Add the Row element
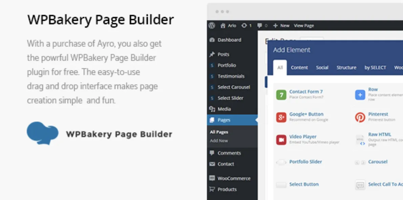403x200 pixels. pyautogui.click(x=373, y=90)
